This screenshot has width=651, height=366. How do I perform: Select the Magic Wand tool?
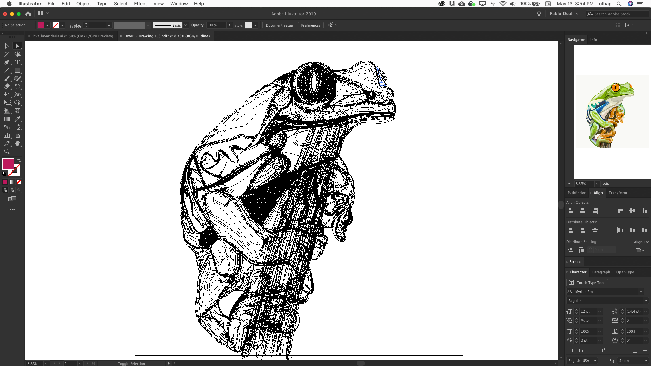coord(7,54)
